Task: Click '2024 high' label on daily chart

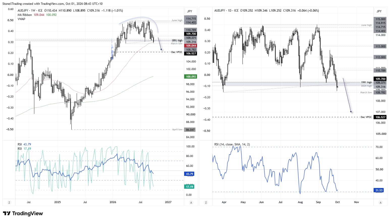Action: click(366, 86)
